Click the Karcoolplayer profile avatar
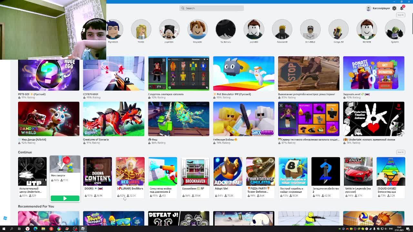This screenshot has width=413, height=232. 368,8
